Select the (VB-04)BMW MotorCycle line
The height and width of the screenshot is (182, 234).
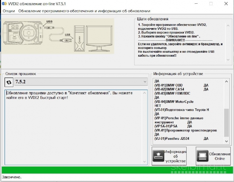click(174, 102)
